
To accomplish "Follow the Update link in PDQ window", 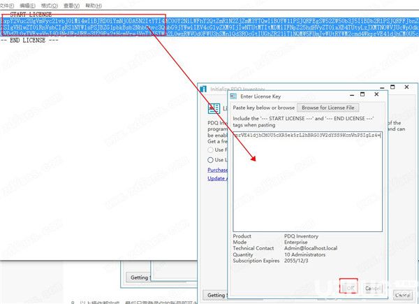I will (217, 179).
